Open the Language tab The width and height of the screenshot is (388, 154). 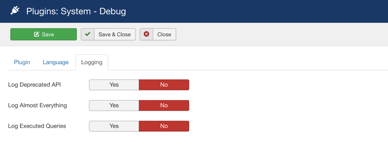coord(56,62)
